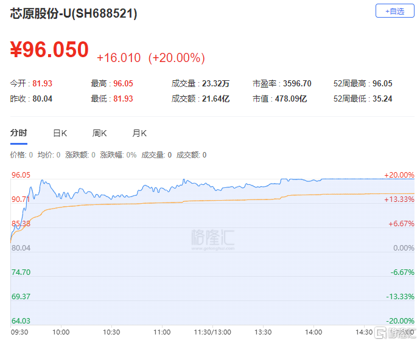420x343 pixels.
Task: Click the 14:00 time axis label
Action: click(x=313, y=332)
